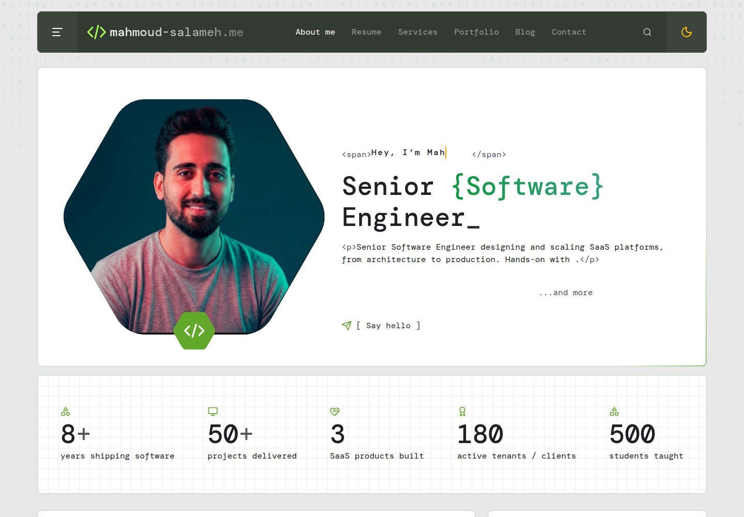744x517 pixels.
Task: Click the green hexagon code badge
Action: click(x=194, y=331)
